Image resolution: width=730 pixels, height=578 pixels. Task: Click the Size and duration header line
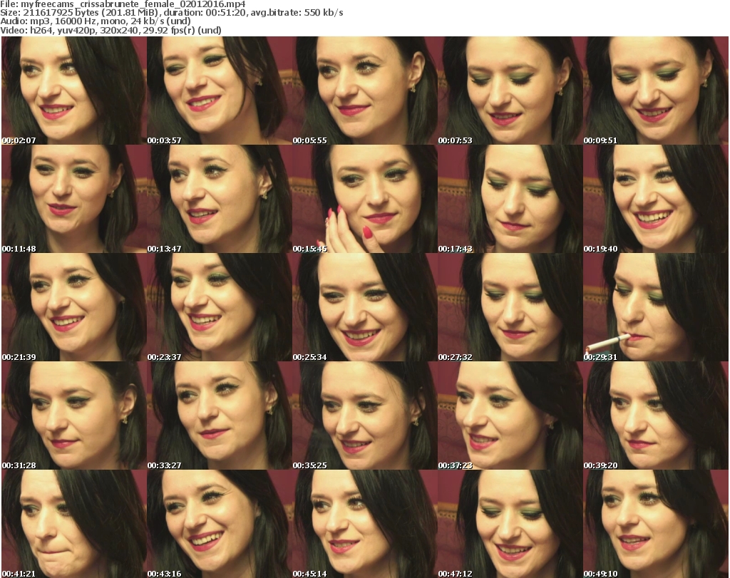coord(172,13)
